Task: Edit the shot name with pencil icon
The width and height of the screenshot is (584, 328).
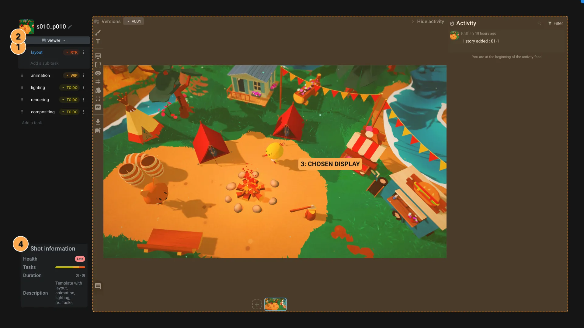Action: 70,27
